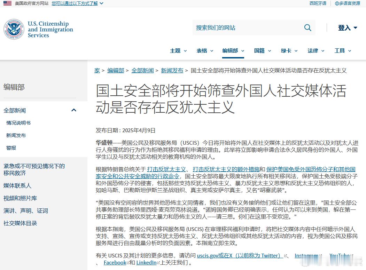Image resolution: width=366 pixels, height=270 pixels.
Task: Open 媒体联系人 sidebar item
Action: click(x=17, y=185)
